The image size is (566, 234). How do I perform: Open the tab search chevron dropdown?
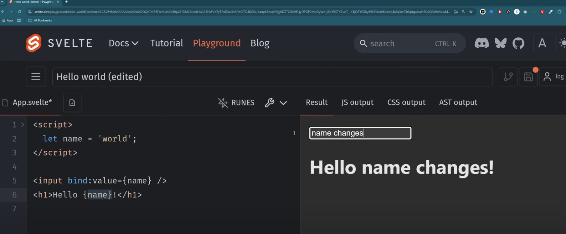point(3,2)
